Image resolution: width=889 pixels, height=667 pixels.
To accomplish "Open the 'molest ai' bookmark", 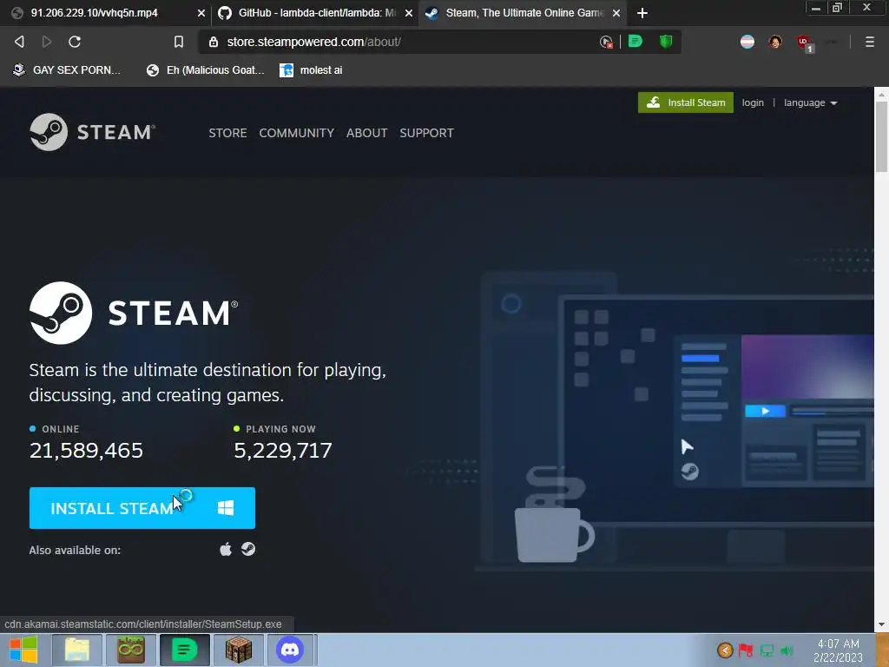I will (312, 70).
